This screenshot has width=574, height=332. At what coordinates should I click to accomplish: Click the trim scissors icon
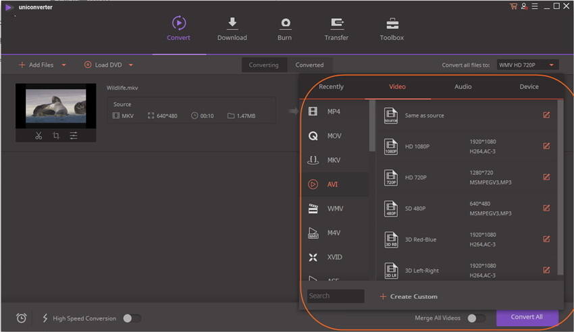click(x=38, y=136)
